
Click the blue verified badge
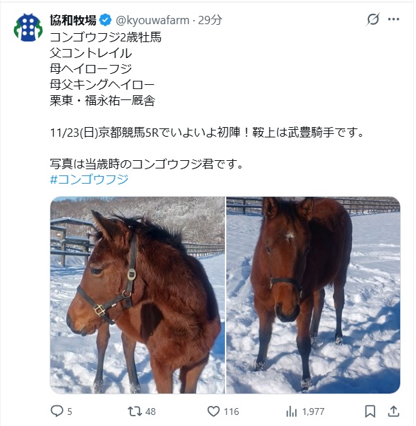106,20
